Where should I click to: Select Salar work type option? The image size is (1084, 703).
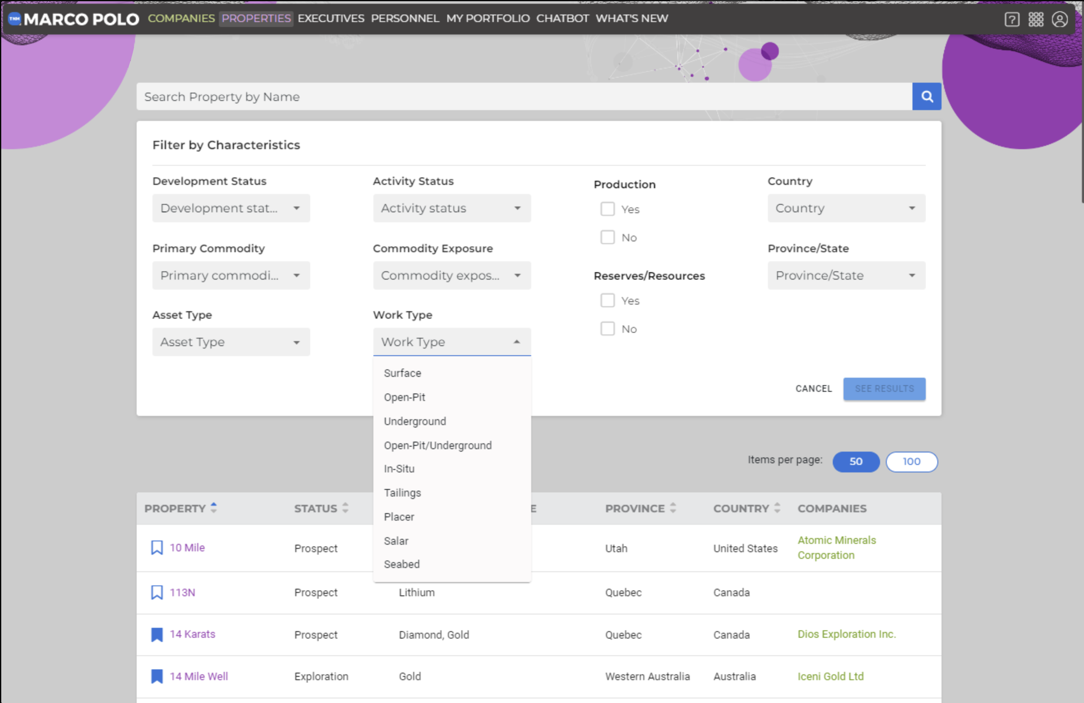pyautogui.click(x=452, y=541)
